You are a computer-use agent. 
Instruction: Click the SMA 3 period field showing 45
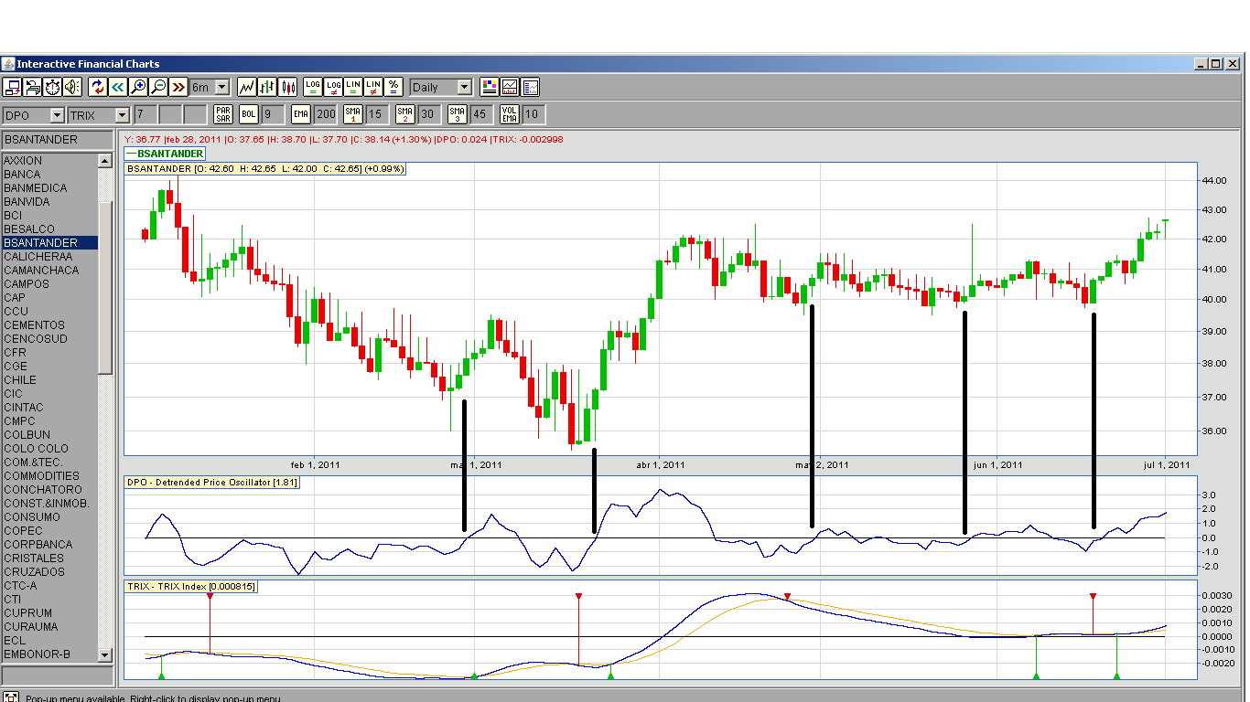click(481, 114)
